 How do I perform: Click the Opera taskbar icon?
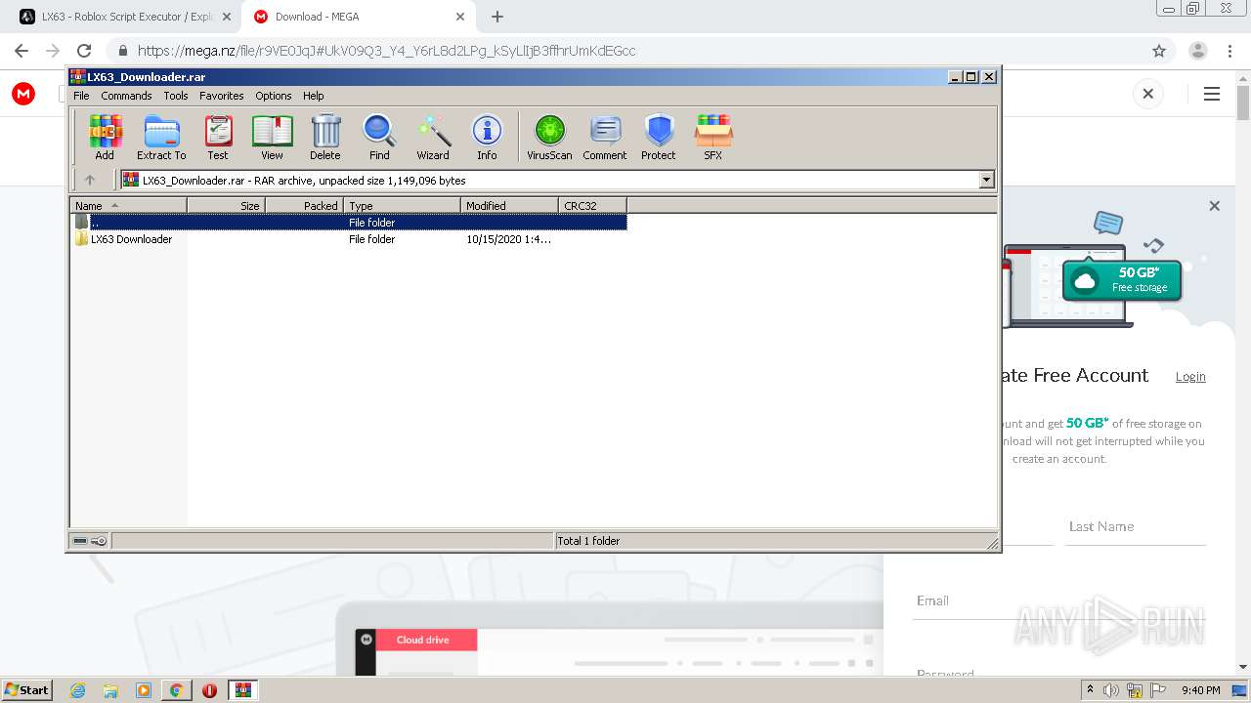tap(209, 690)
